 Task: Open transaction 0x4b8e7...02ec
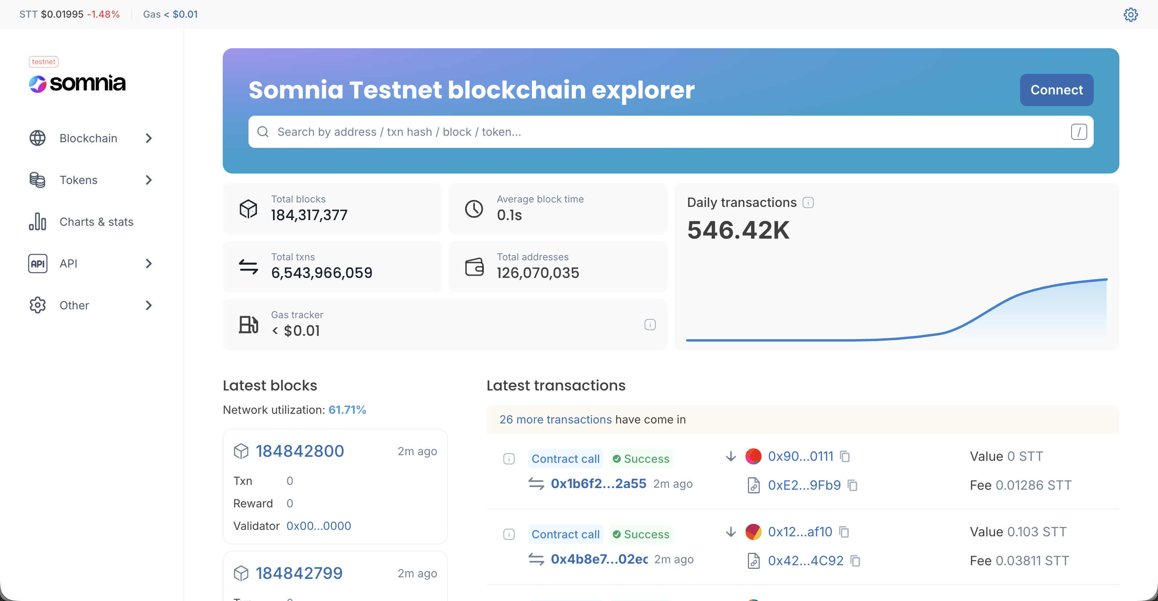(599, 559)
